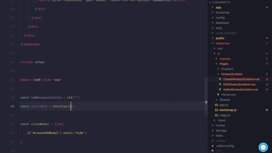This screenshot has width=272, height=153.
Task: Expand the css folder
Action: pyautogui.click(x=215, y=48)
